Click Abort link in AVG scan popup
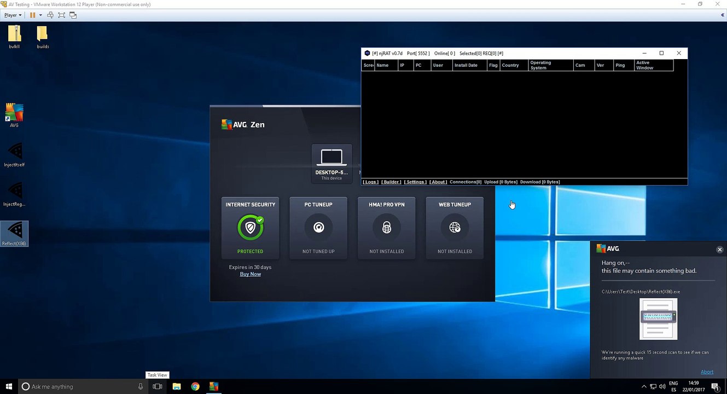The image size is (727, 394). (707, 372)
